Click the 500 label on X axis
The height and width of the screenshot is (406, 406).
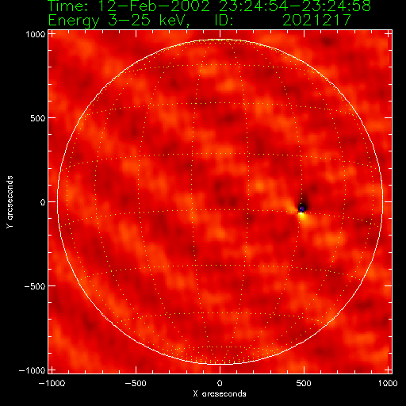(304, 383)
